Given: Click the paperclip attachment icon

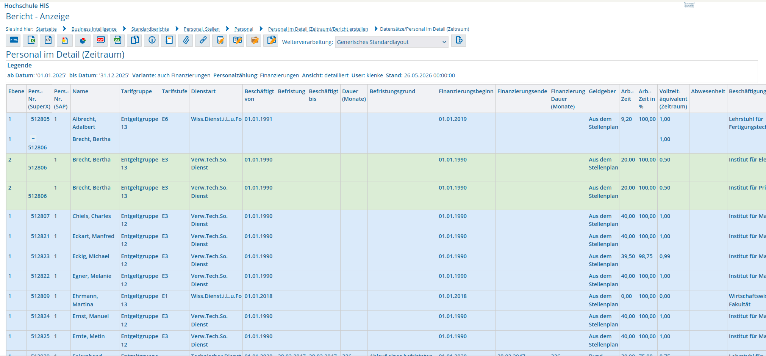Looking at the screenshot, I should pos(186,40).
